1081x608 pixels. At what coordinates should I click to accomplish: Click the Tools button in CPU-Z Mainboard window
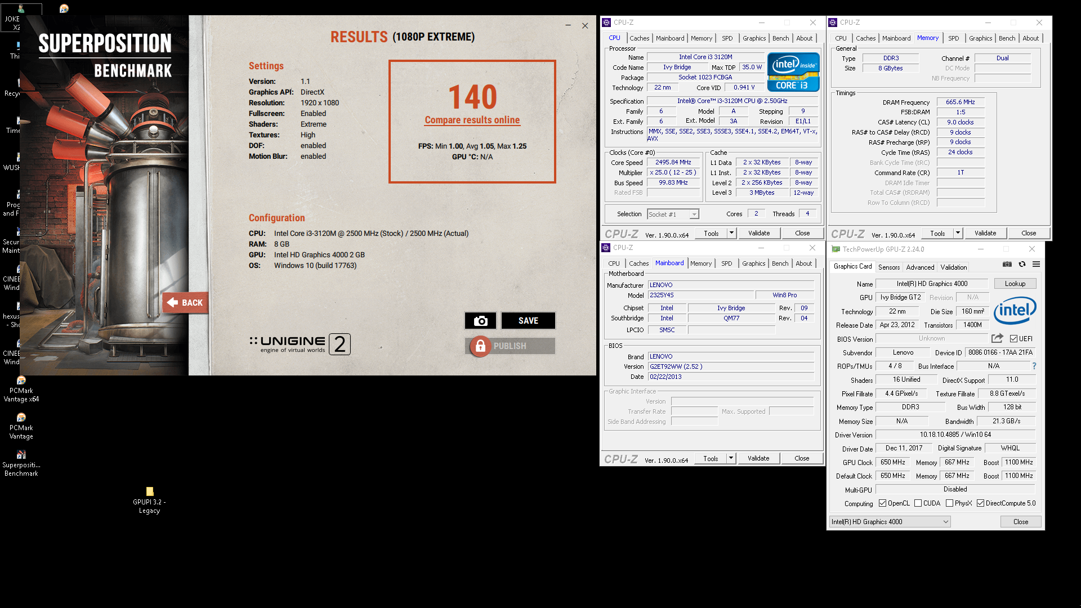point(711,458)
